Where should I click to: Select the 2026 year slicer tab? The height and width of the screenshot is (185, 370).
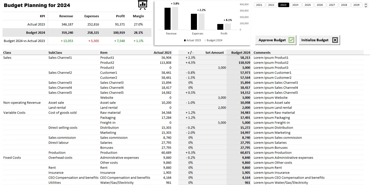(320, 5)
